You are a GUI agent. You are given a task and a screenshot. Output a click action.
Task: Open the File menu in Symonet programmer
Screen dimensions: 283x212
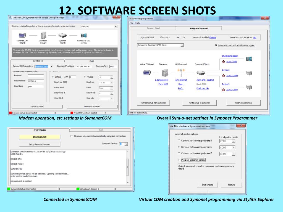(131, 23)
